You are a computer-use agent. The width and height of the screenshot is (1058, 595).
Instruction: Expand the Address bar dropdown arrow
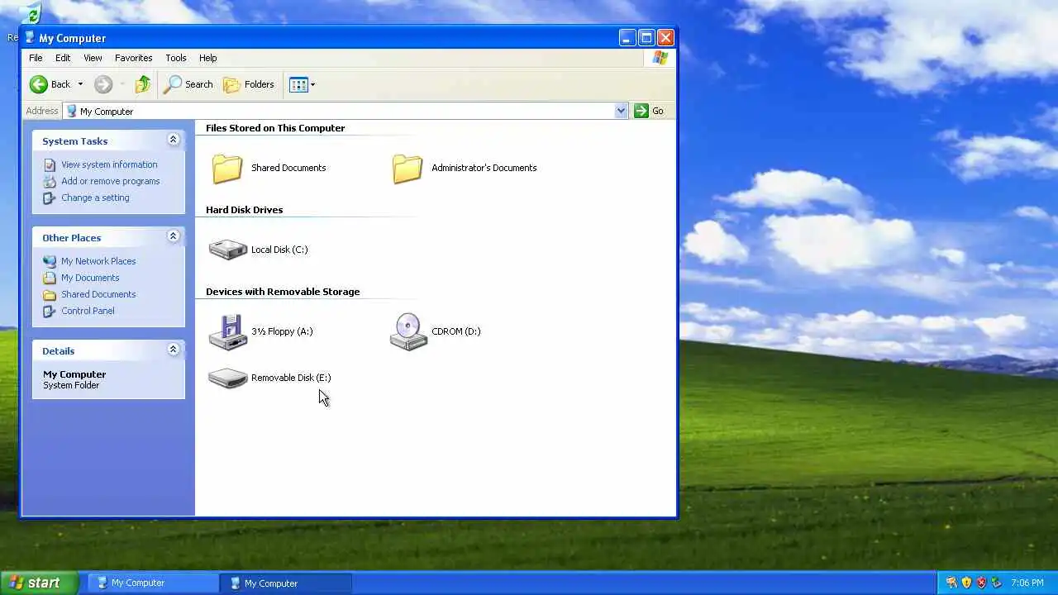[x=621, y=111]
